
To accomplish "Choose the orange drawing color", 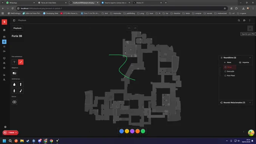I will pyautogui.click(x=137, y=131).
